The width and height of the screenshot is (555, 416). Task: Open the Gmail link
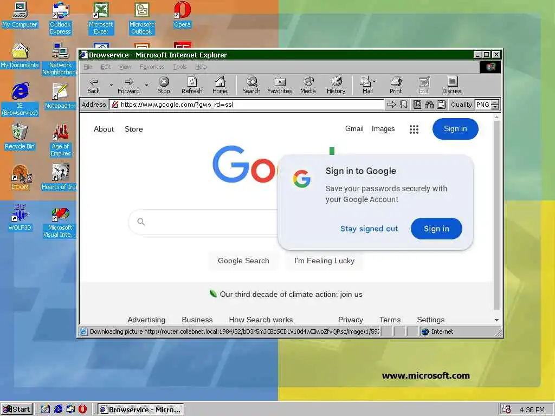coord(354,129)
